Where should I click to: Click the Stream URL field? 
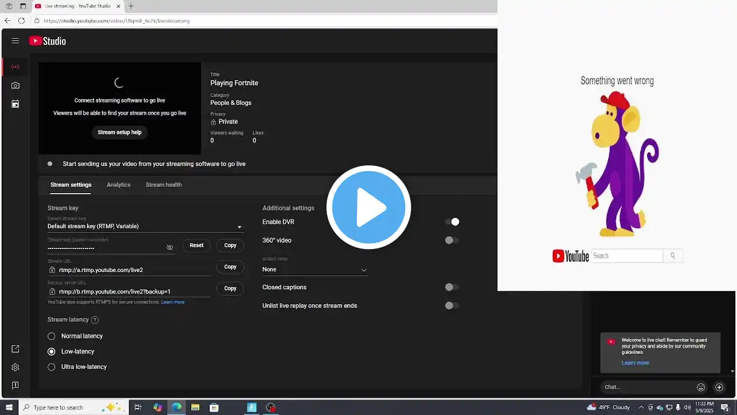(x=129, y=270)
